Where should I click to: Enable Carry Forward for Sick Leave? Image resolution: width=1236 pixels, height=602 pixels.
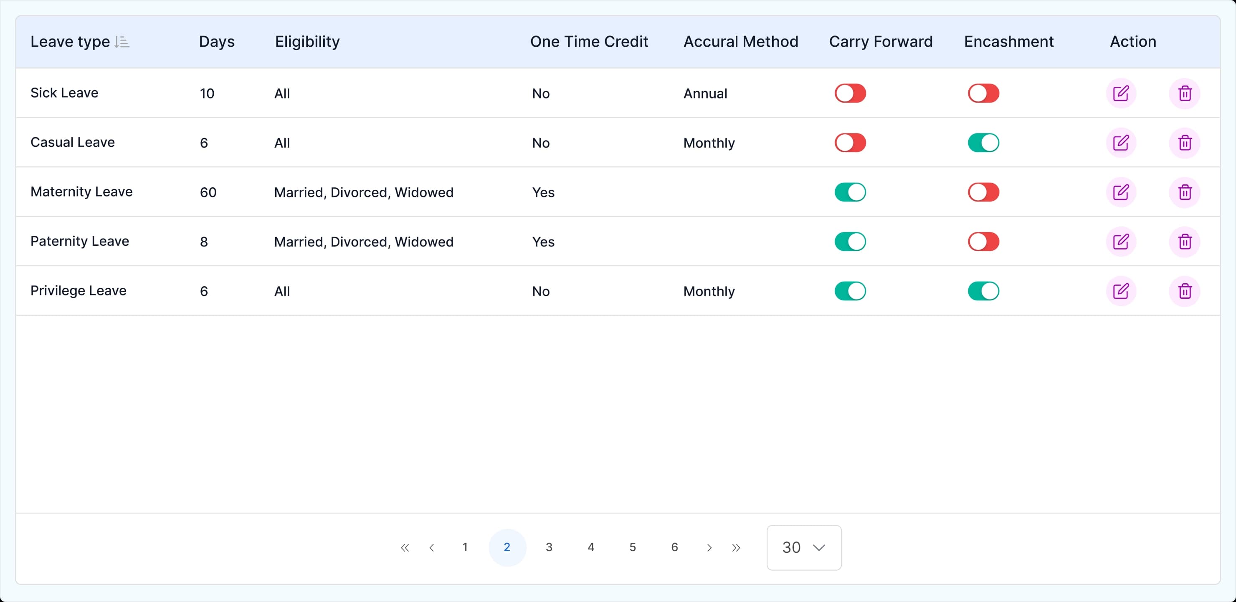850,93
